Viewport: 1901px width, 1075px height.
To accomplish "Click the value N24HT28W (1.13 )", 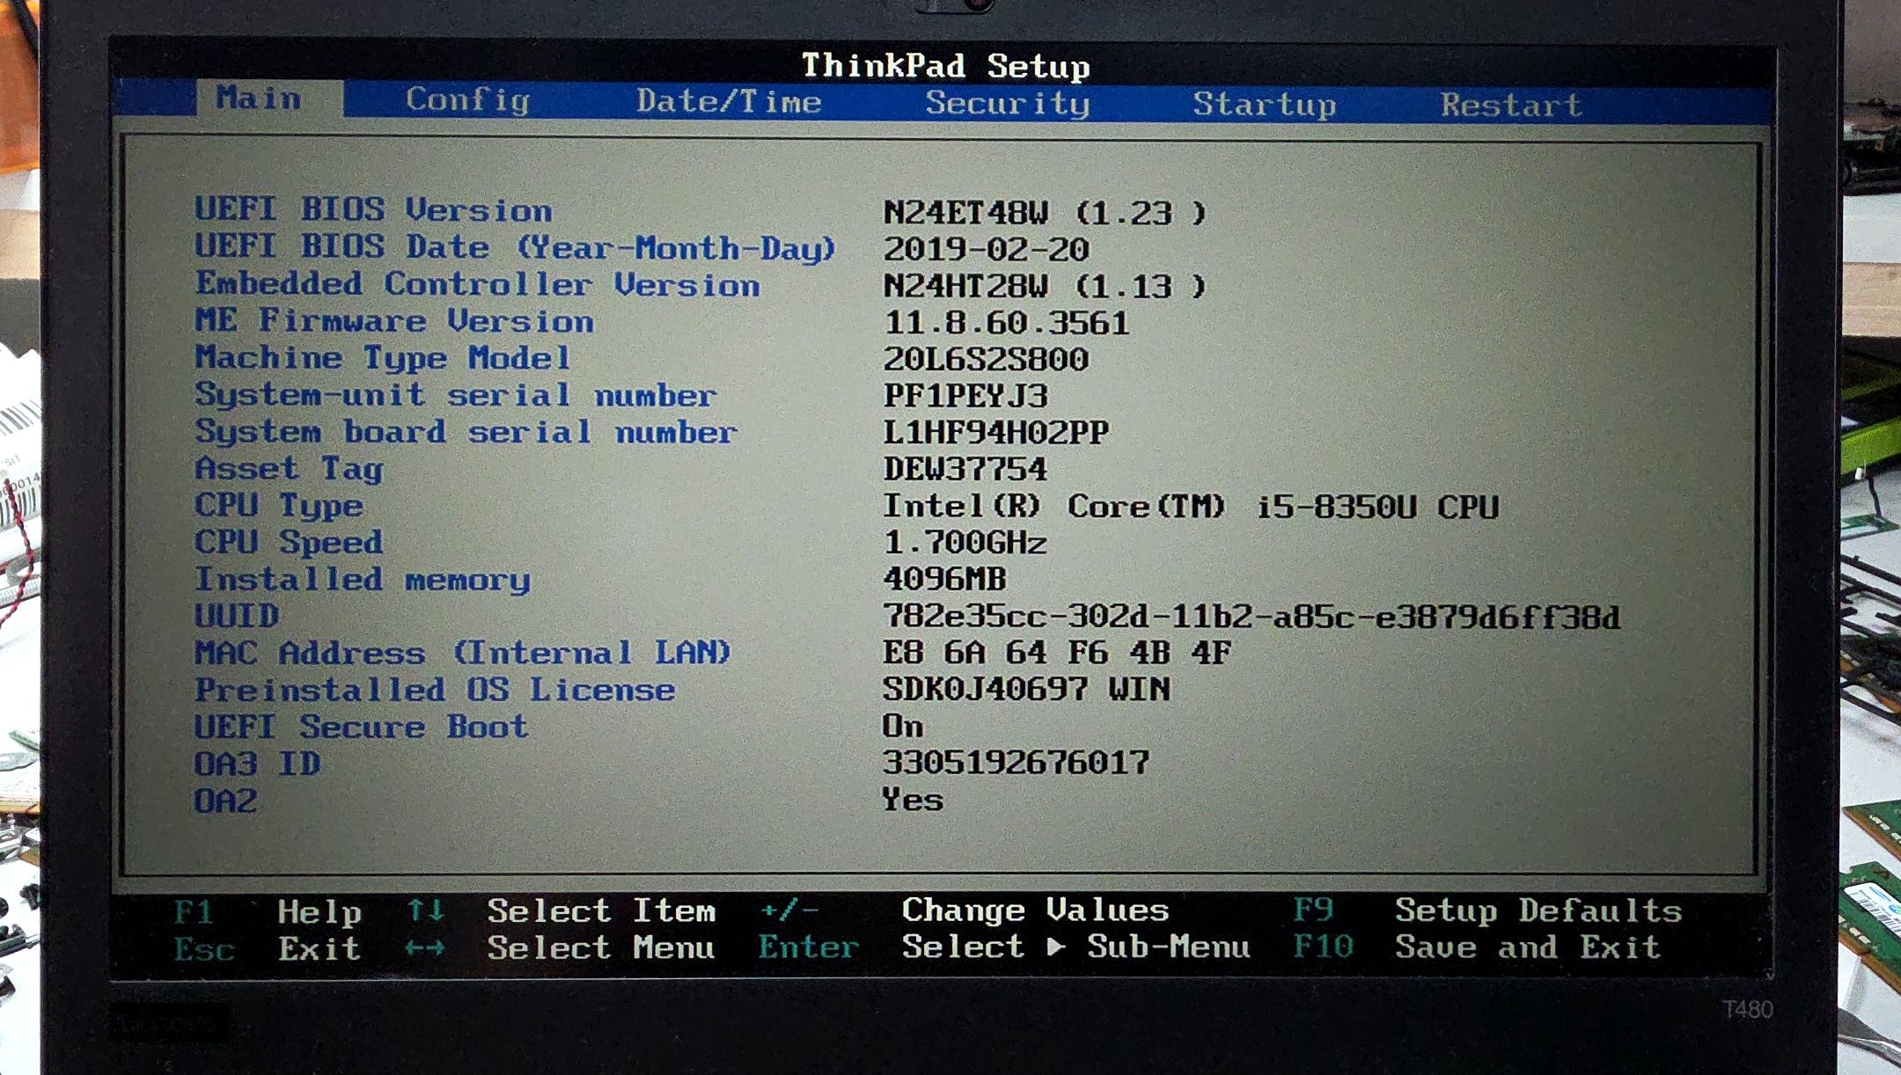I will pyautogui.click(x=1045, y=287).
